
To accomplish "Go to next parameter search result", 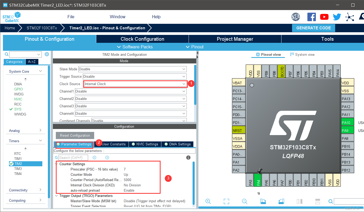I will (107, 158).
